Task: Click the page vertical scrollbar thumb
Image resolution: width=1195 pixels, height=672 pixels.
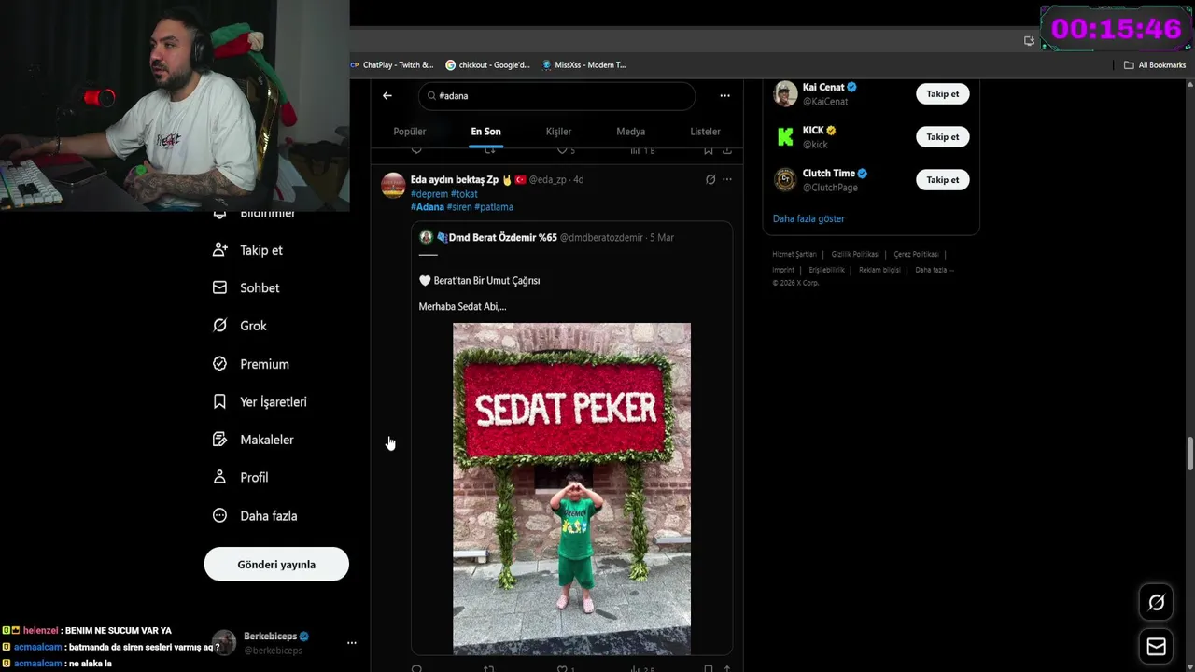Action: point(1189,454)
